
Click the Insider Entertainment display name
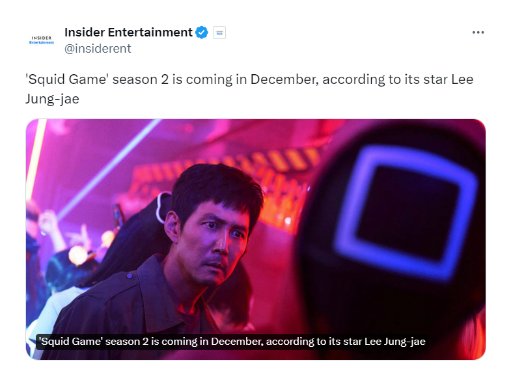tap(128, 33)
